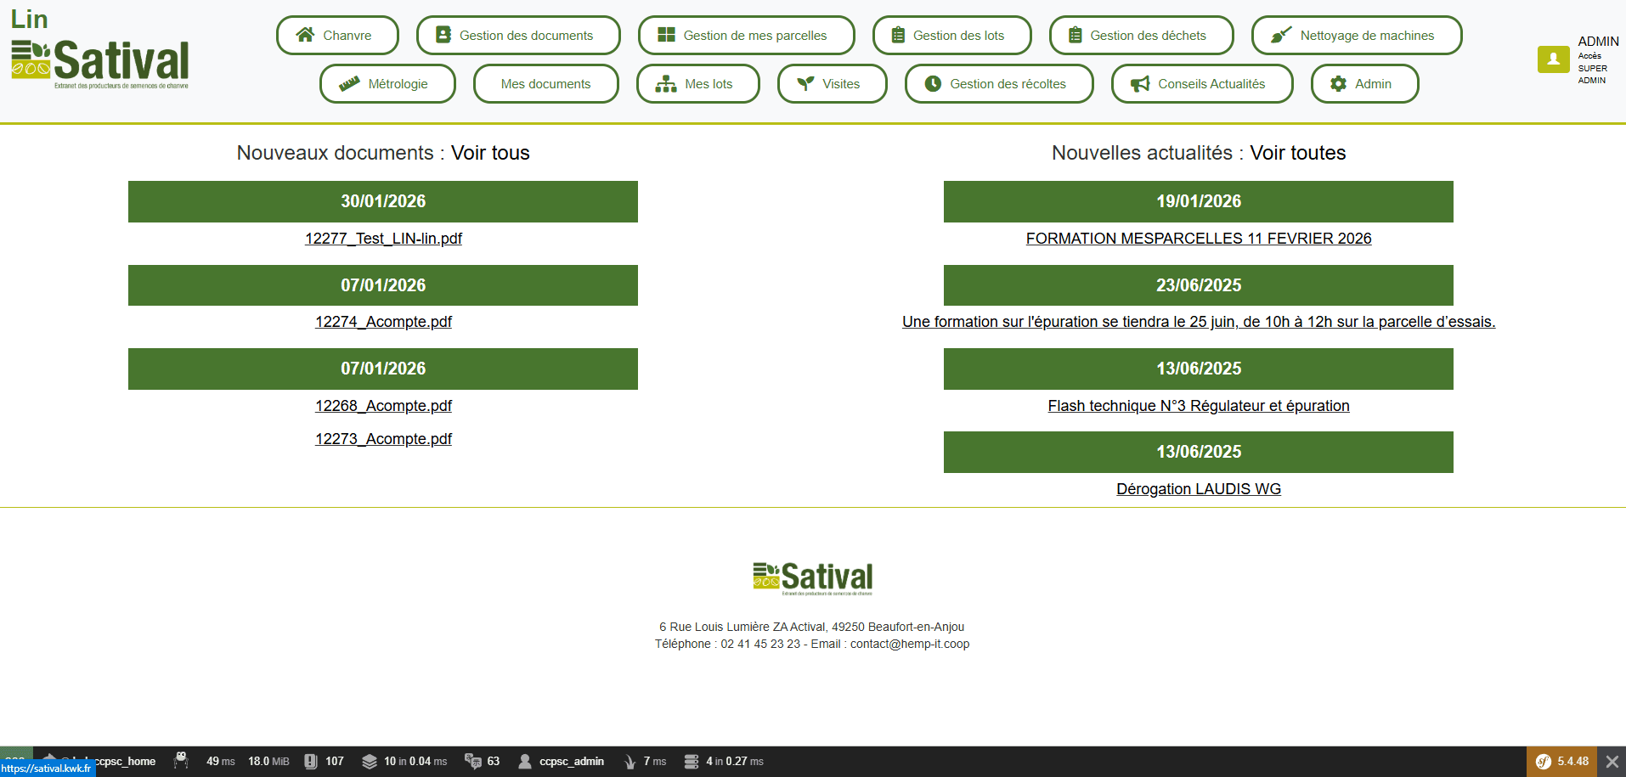Viewport: 1626px width, 777px height.
Task: Open the formation sur l'épuration news
Action: pyautogui.click(x=1199, y=322)
